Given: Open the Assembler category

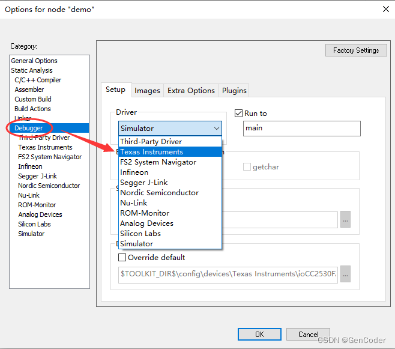Looking at the screenshot, I should (29, 90).
